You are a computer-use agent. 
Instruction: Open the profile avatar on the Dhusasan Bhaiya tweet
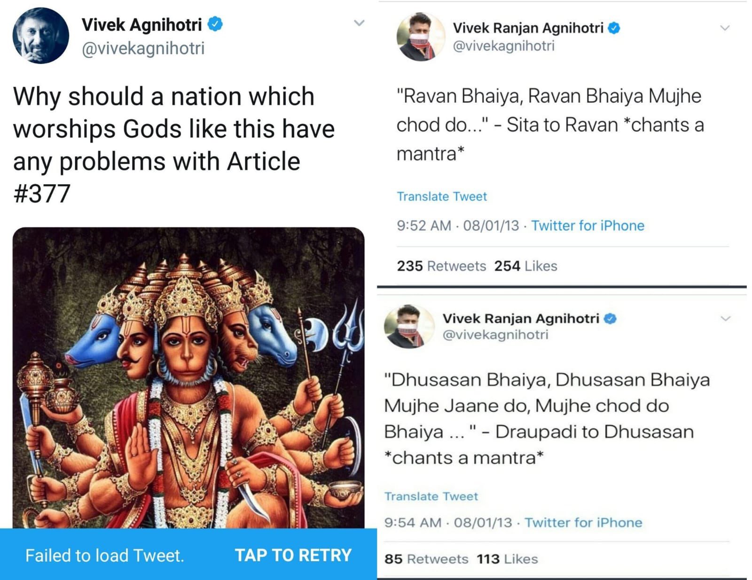pos(408,326)
